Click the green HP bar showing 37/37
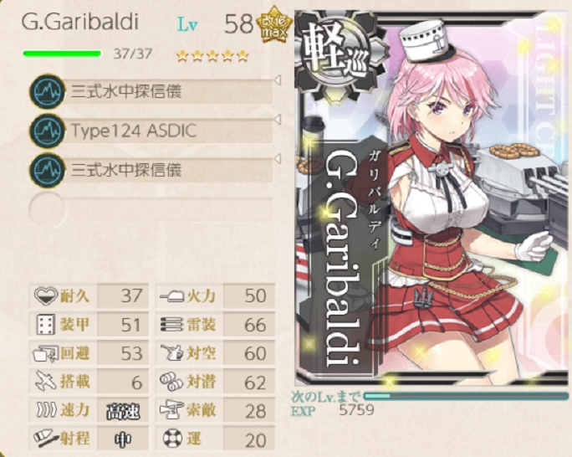Viewport: 572px width, 457px height. (x=62, y=54)
